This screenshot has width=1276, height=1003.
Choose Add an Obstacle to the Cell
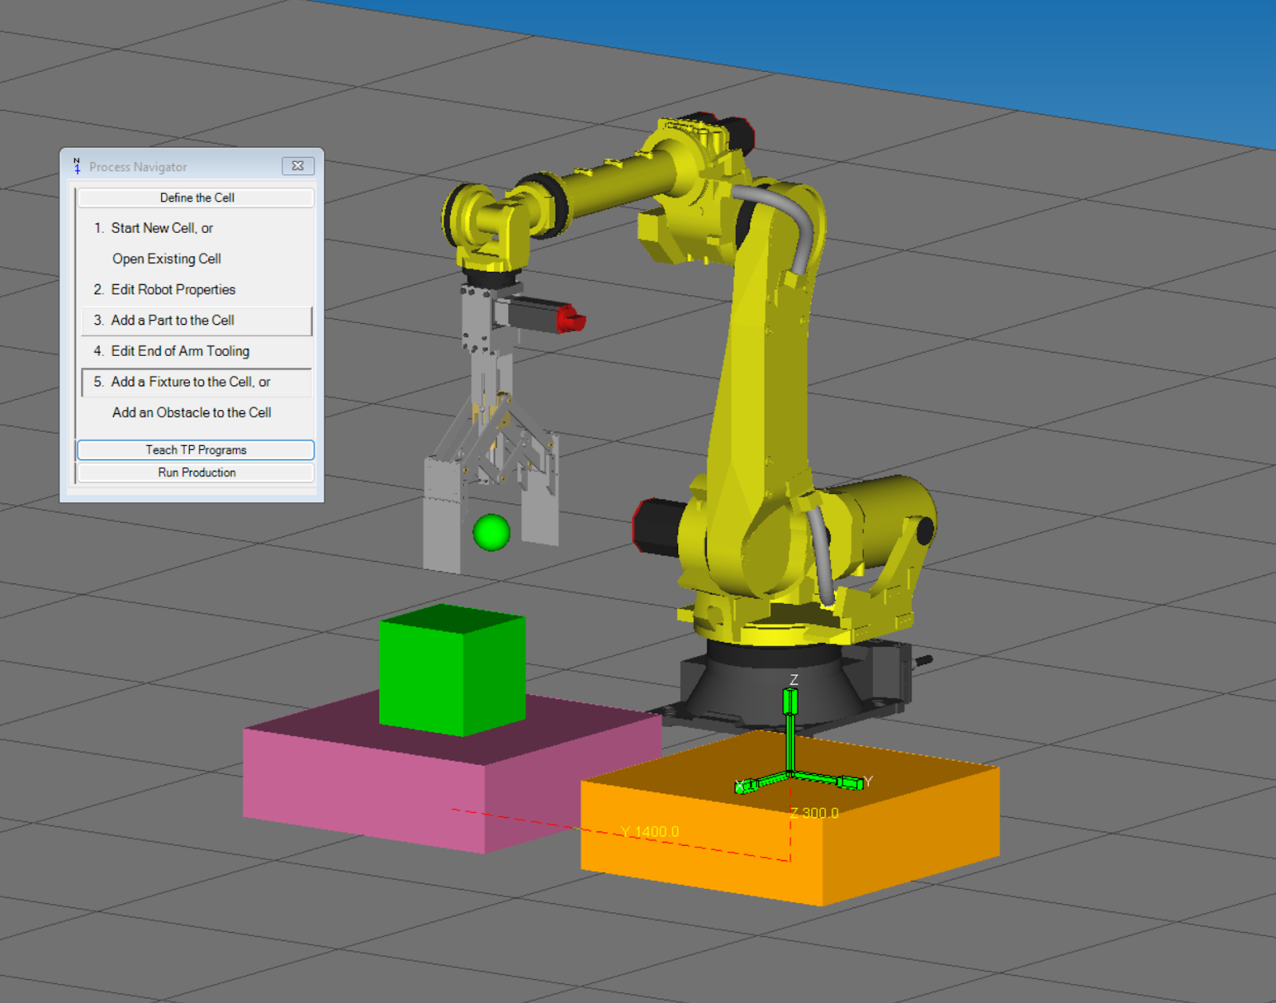click(191, 413)
